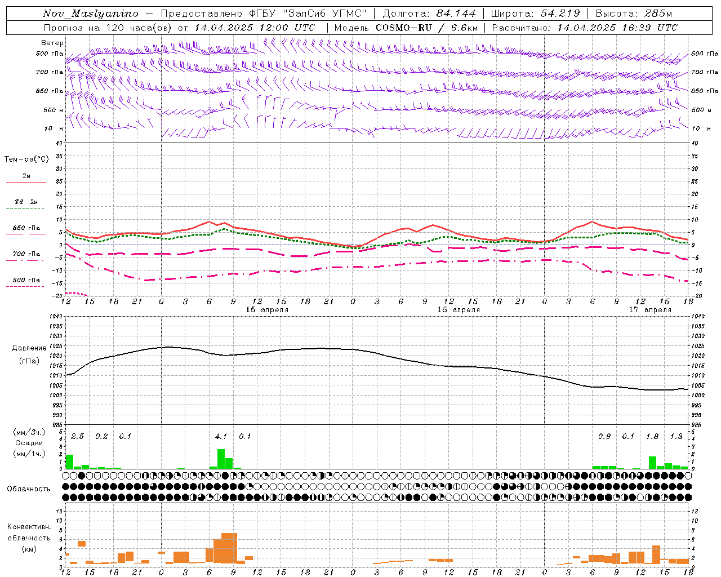Click the station name Nov_Maslyanino
The height and width of the screenshot is (577, 721).
click(91, 14)
